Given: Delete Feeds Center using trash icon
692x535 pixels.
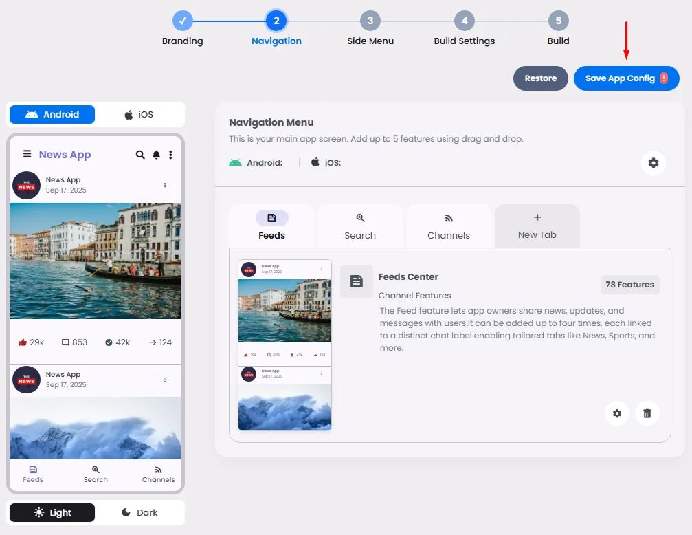Looking at the screenshot, I should (647, 413).
